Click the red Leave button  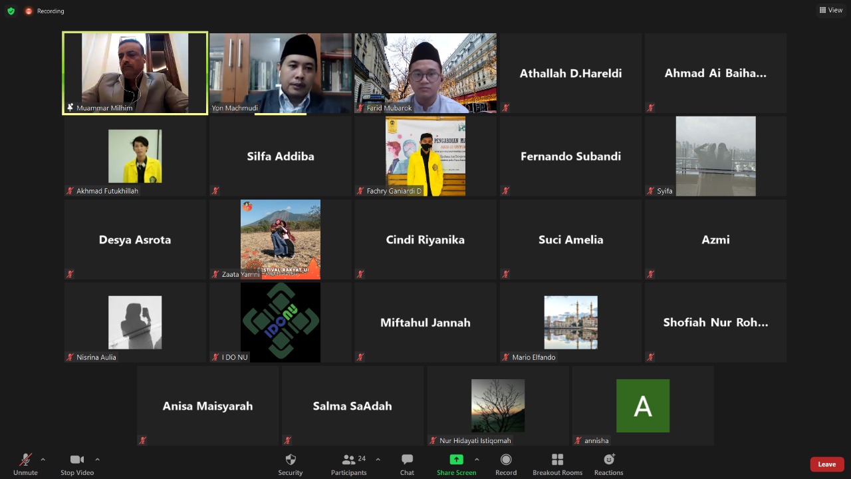click(x=826, y=464)
